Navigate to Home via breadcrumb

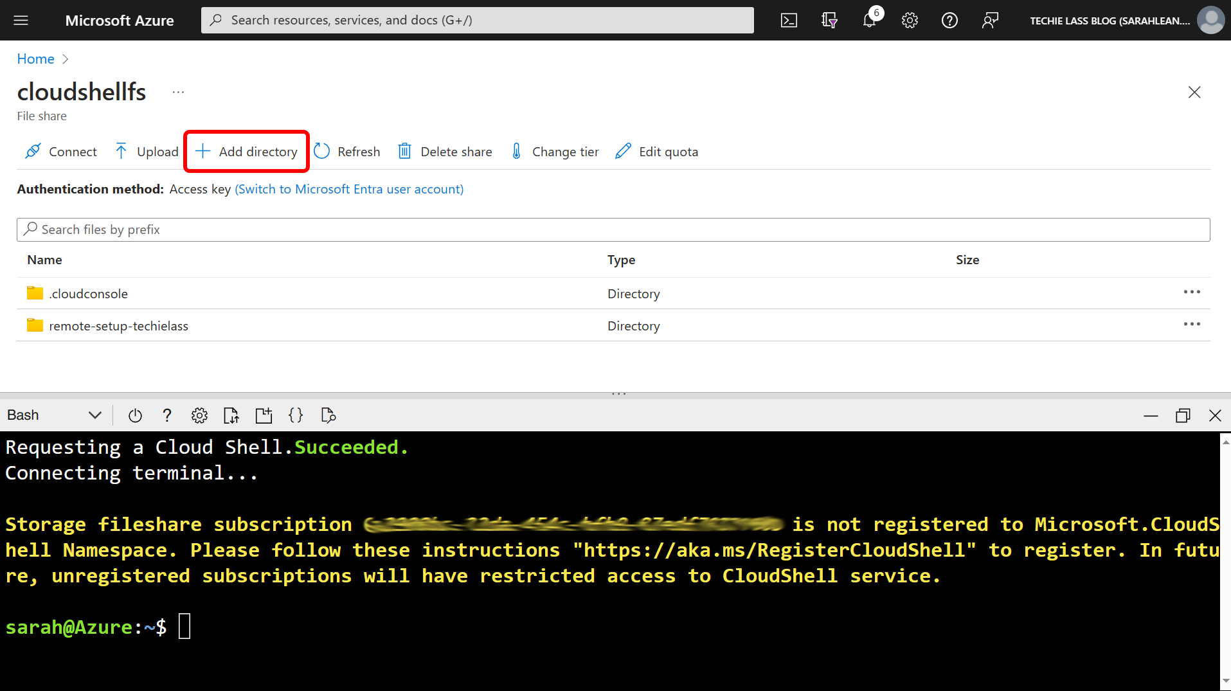coord(35,58)
